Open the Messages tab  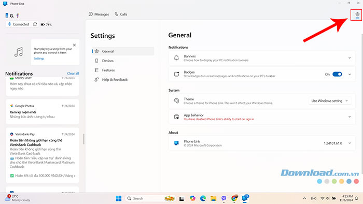click(99, 14)
